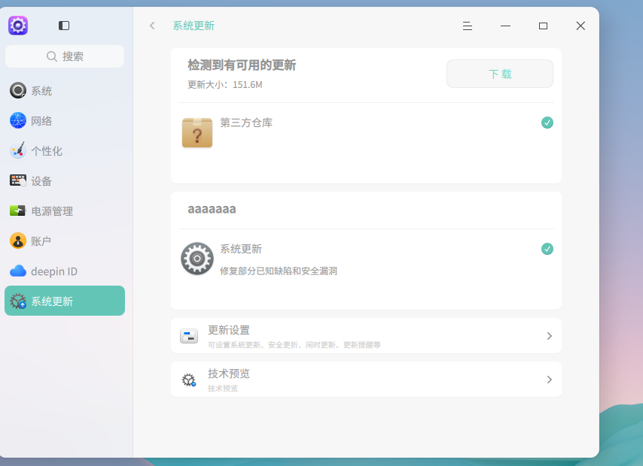Screen dimensions: 643x466
Task: Click the deepin ID cloud icon
Action: pyautogui.click(x=18, y=271)
